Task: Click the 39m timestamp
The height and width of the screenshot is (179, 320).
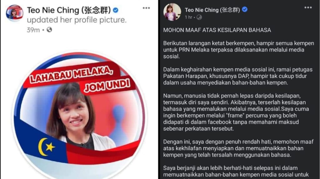Action: click(33, 30)
